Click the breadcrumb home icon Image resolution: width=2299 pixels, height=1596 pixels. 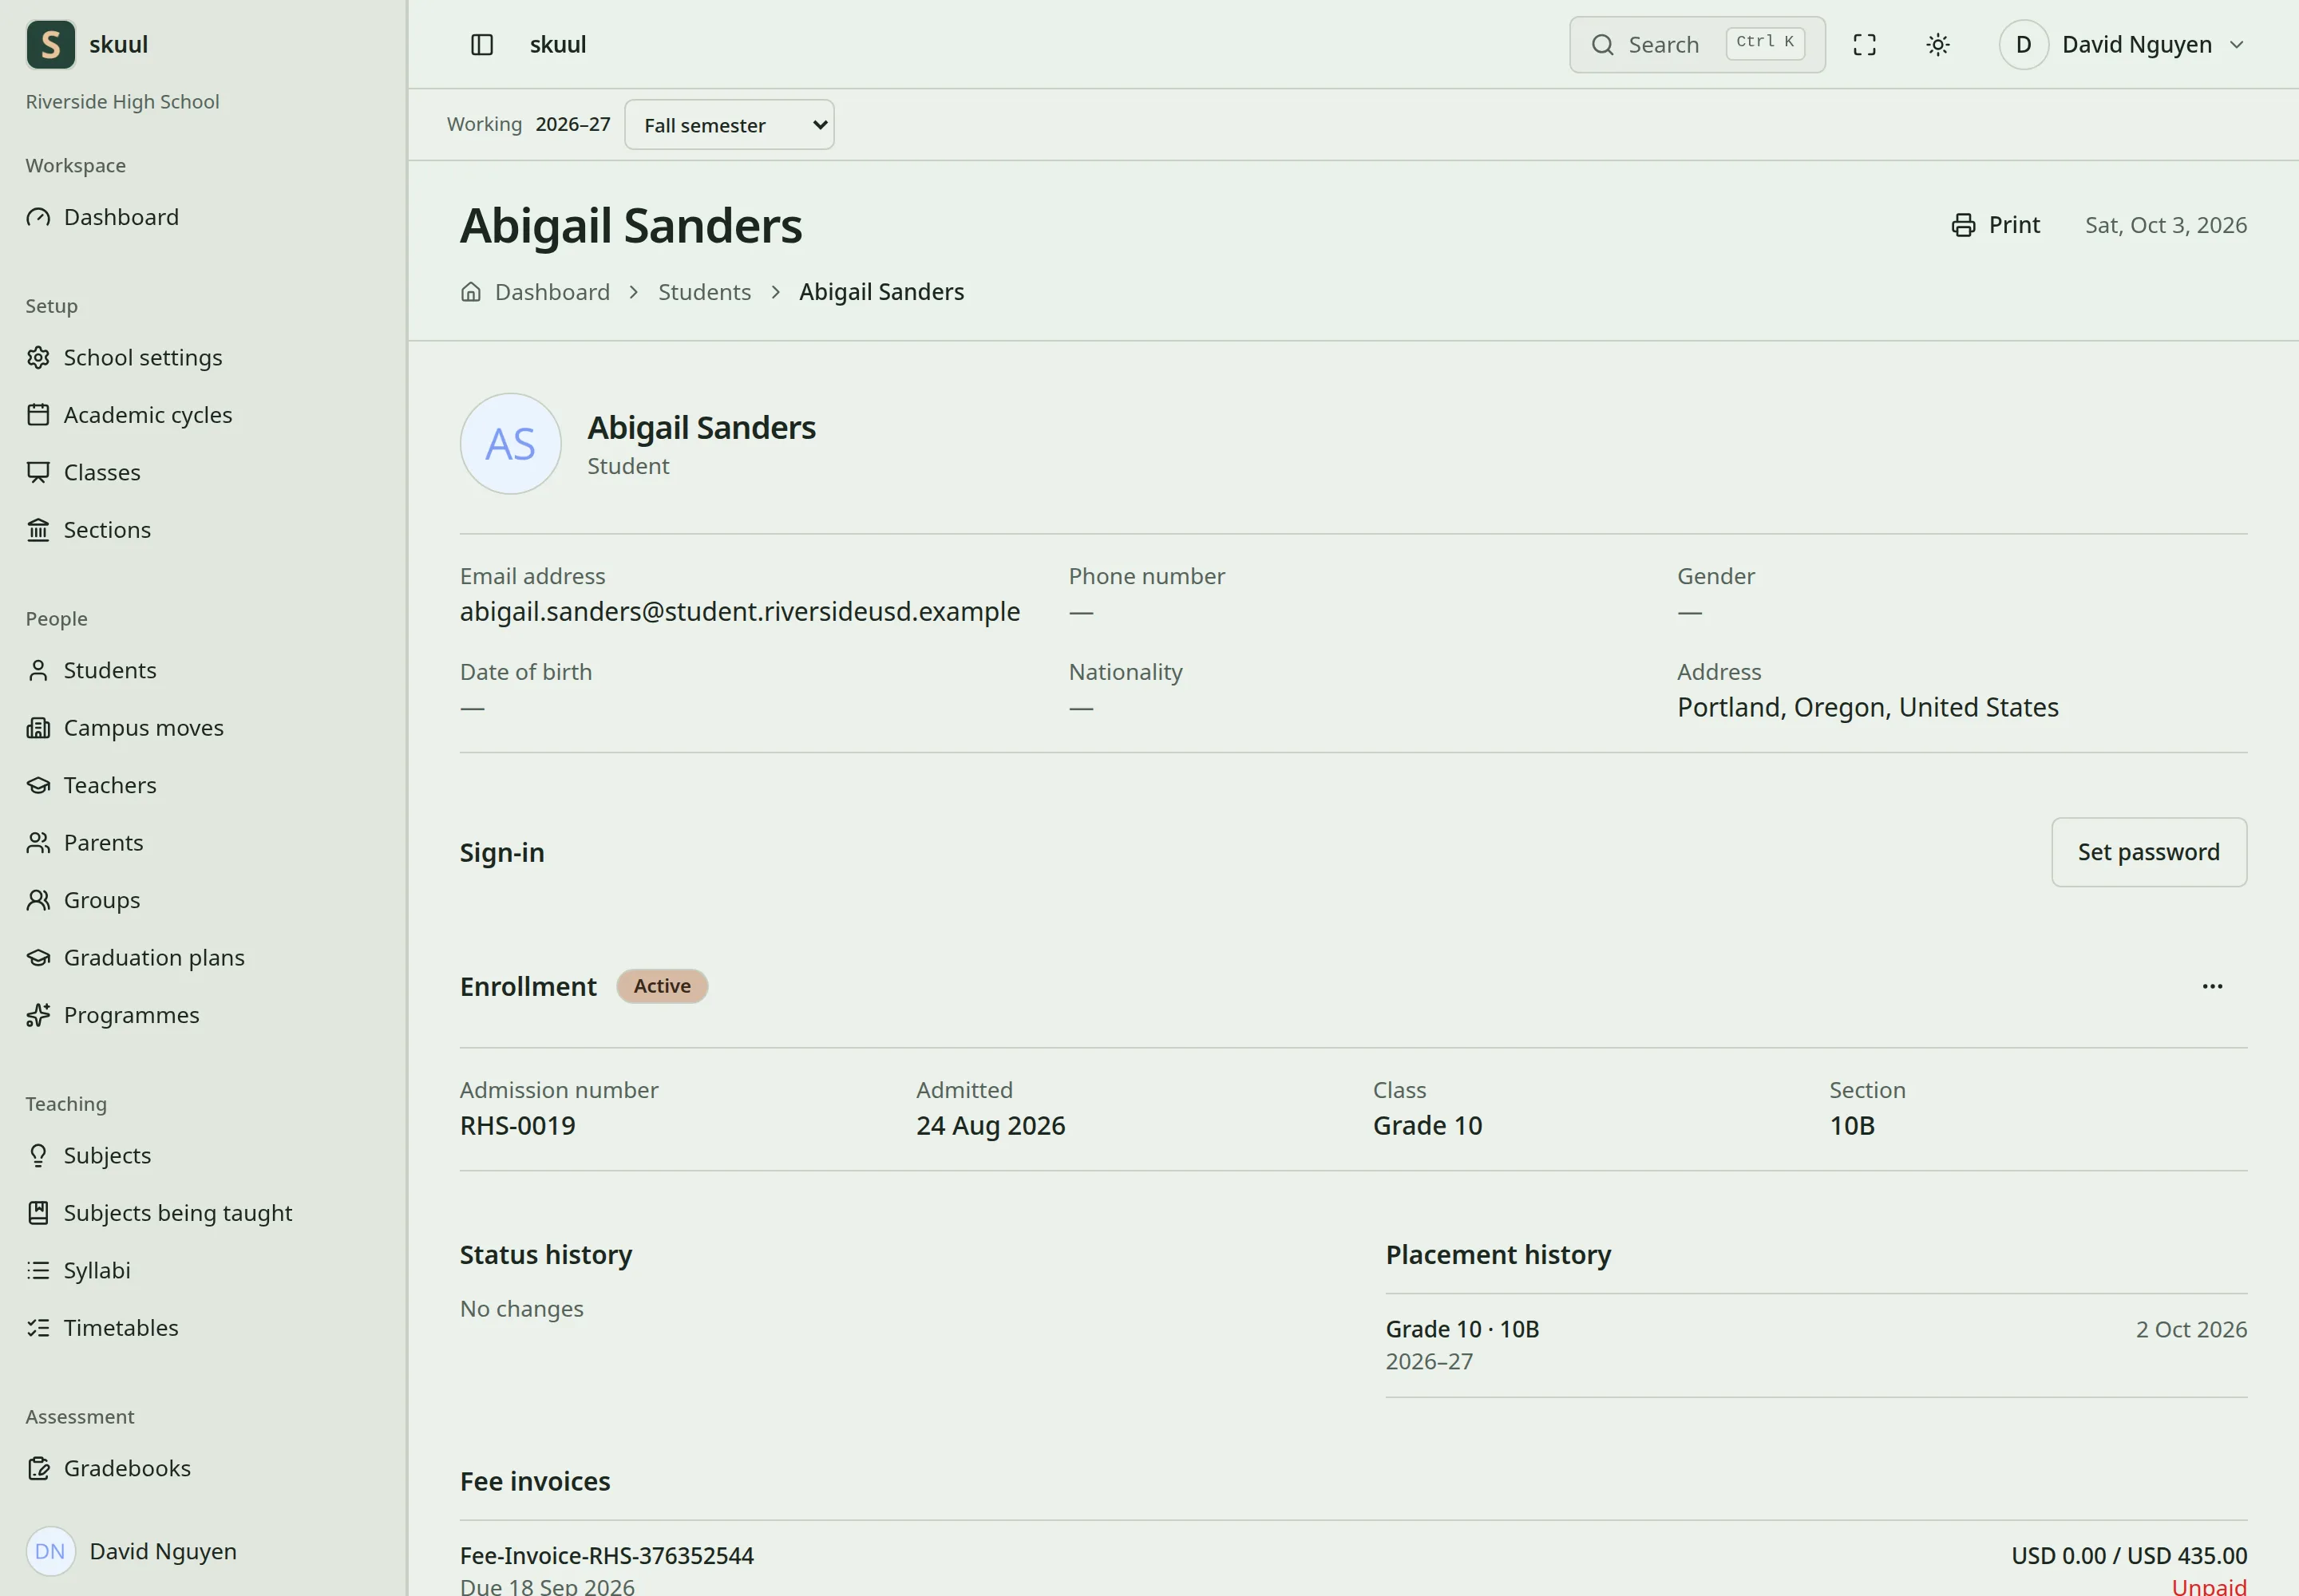tap(470, 292)
